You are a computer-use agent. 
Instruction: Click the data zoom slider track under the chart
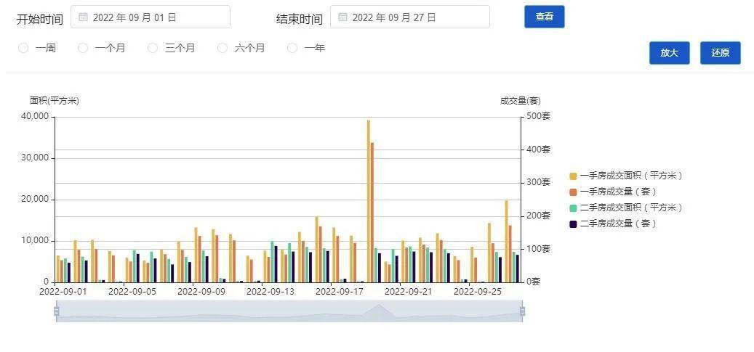coord(289,311)
